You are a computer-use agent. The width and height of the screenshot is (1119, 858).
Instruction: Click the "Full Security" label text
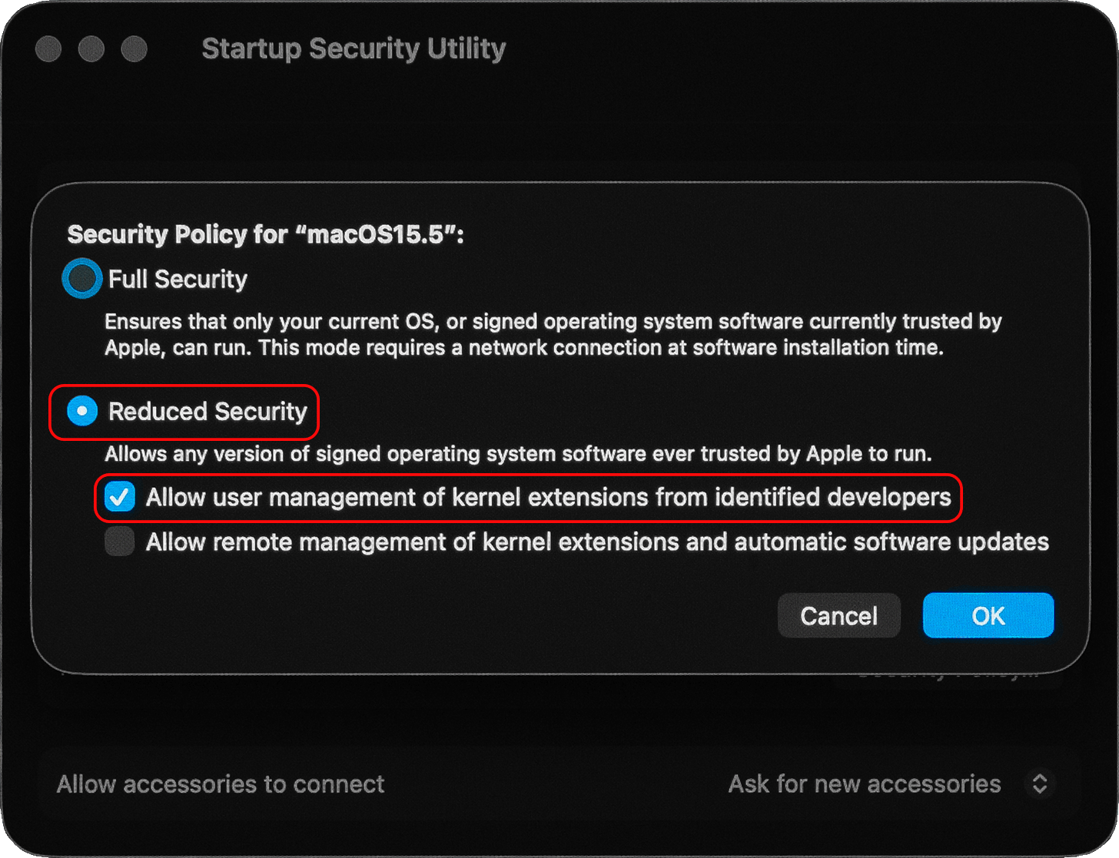178,279
